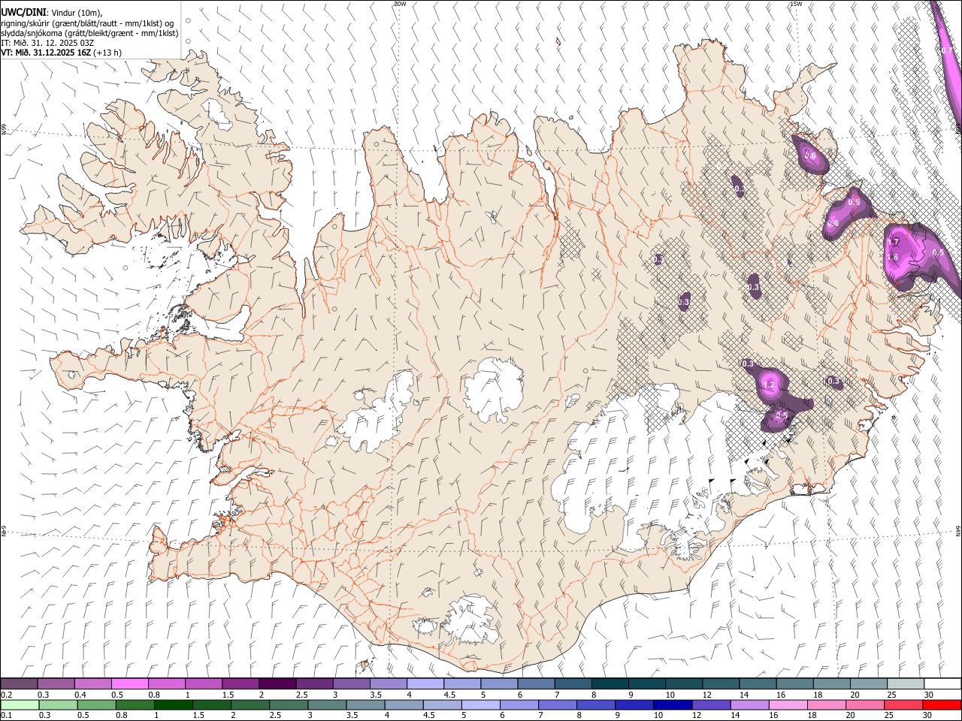The height and width of the screenshot is (721, 962).
Task: Click the 20W longitude label at top
Action: 400,4
